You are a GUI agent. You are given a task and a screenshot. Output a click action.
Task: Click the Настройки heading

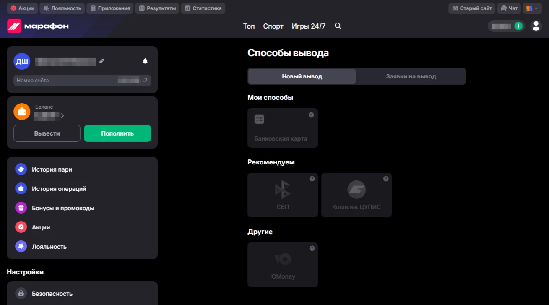pyautogui.click(x=25, y=272)
